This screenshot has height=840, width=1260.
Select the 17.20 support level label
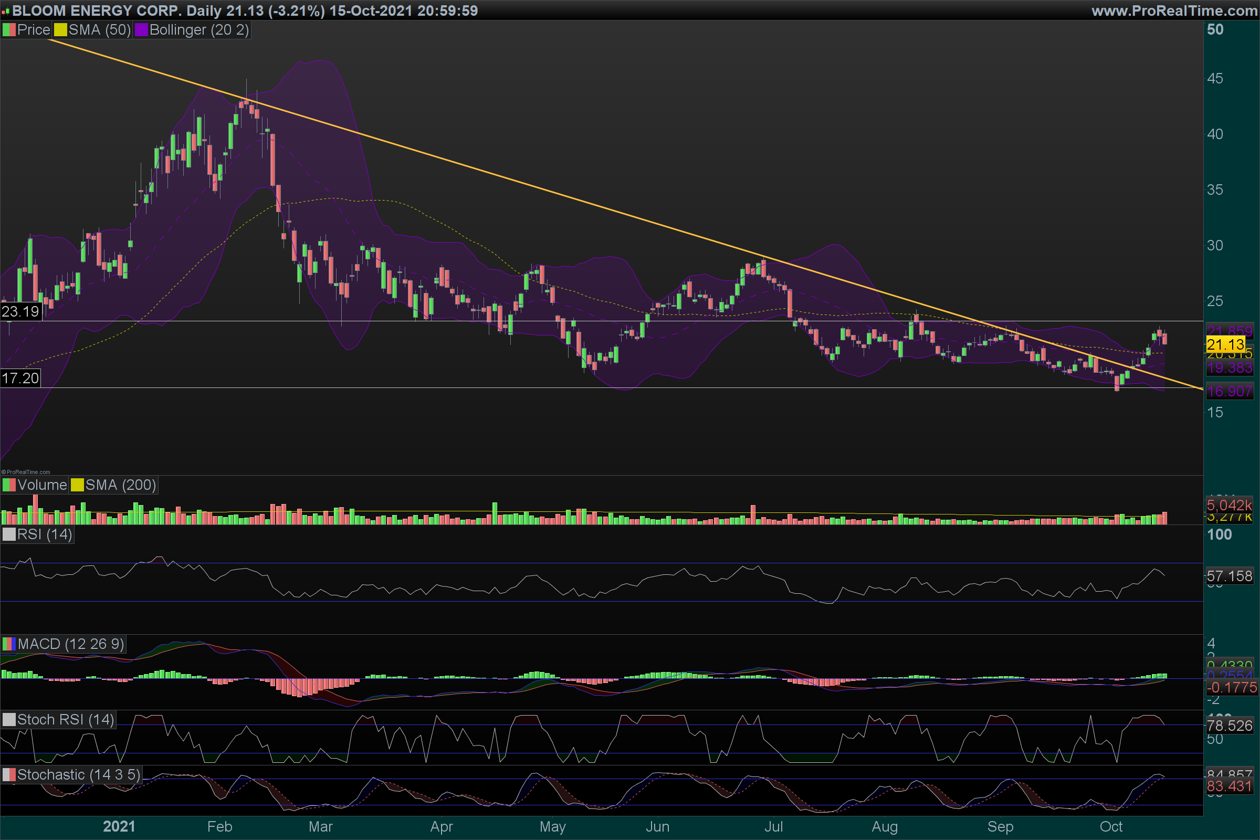20,378
